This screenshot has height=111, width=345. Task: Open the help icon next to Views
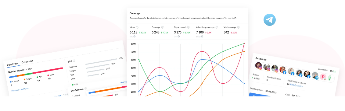[x=137, y=27]
